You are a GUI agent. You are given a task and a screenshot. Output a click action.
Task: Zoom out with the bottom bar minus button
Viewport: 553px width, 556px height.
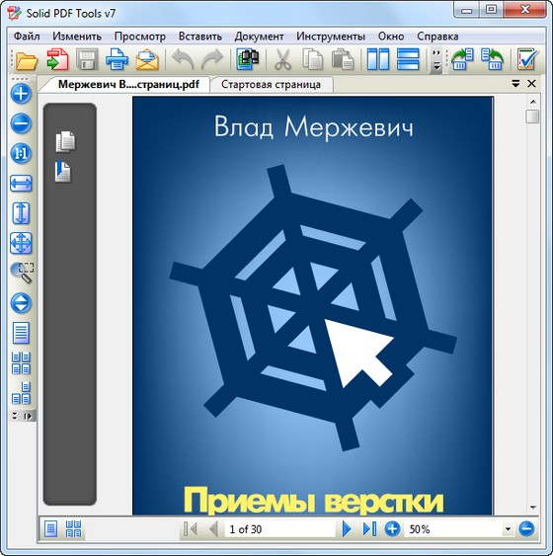click(526, 529)
